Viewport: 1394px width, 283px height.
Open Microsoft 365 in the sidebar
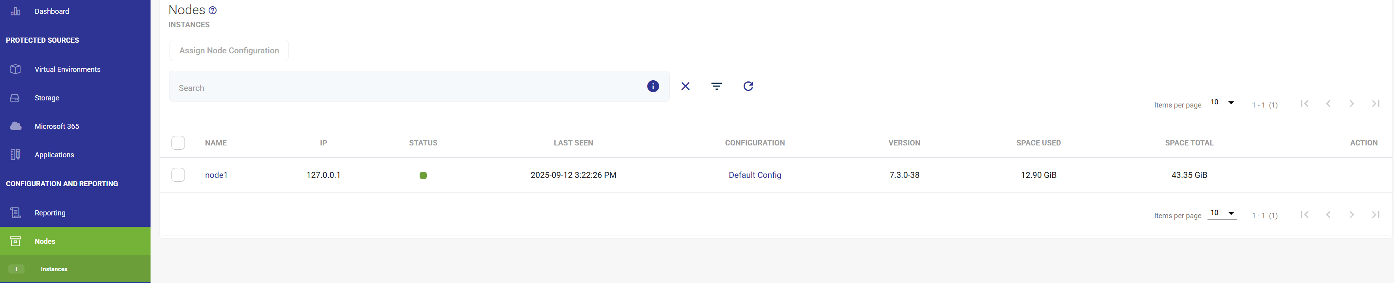56,126
